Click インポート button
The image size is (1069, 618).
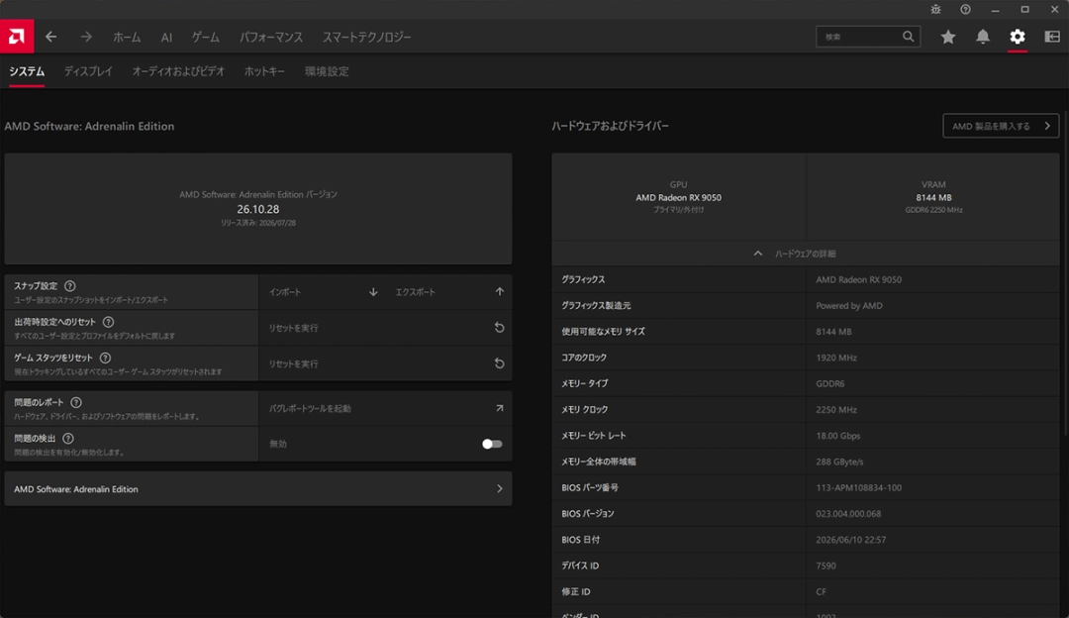323,292
